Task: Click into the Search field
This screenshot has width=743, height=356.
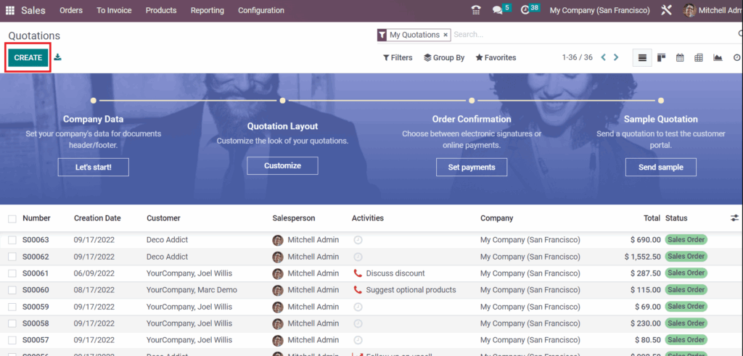Action: 592,35
